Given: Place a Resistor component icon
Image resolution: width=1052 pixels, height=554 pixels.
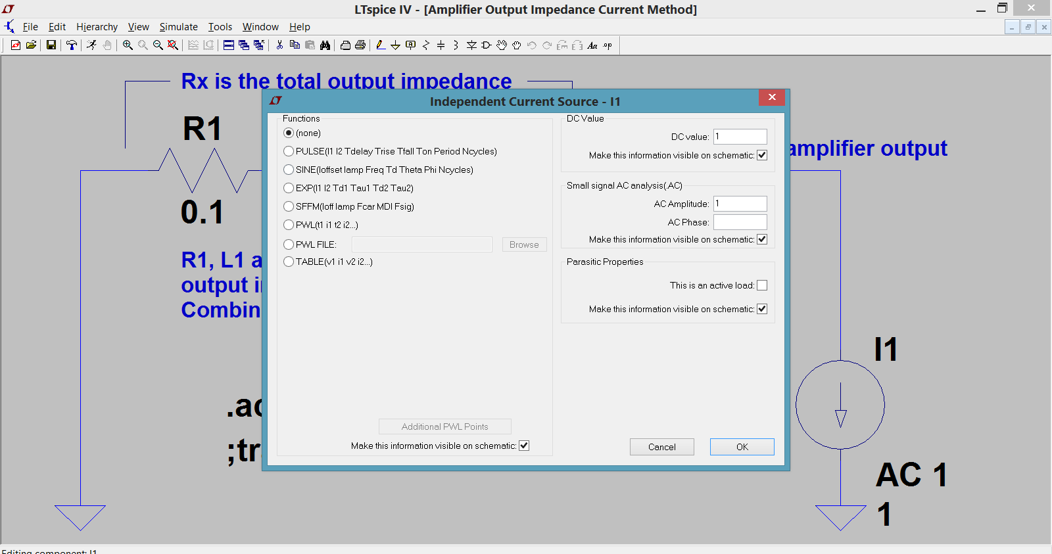Looking at the screenshot, I should [x=425, y=45].
